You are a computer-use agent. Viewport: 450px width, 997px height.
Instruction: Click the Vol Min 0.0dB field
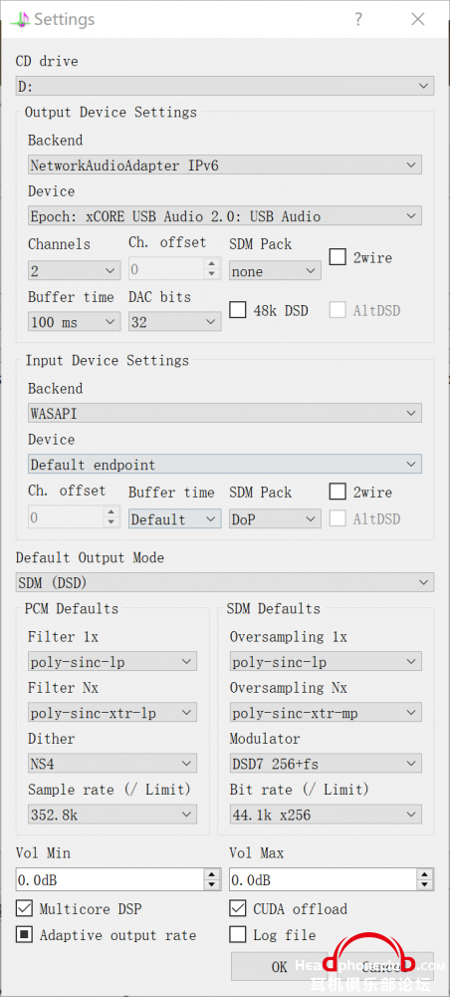[x=110, y=880]
